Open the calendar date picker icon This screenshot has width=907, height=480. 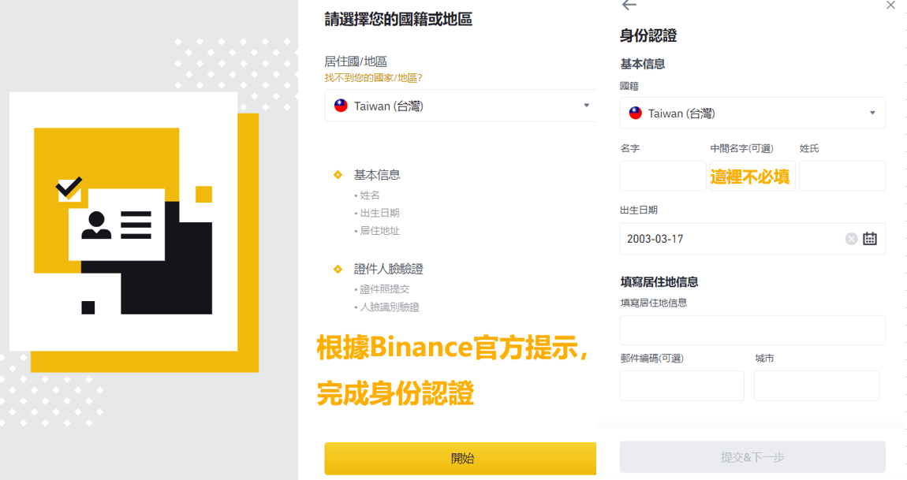point(870,239)
